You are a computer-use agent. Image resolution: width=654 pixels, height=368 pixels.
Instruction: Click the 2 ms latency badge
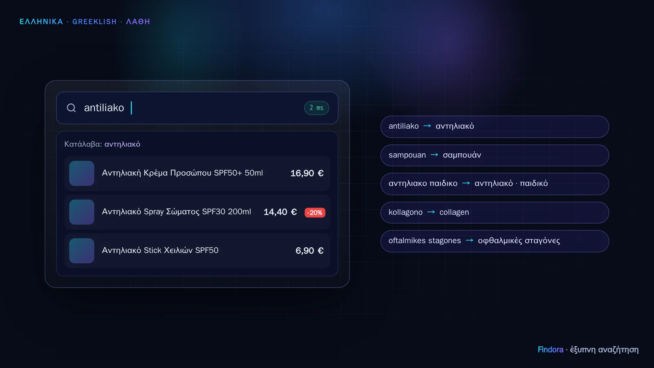click(x=316, y=108)
